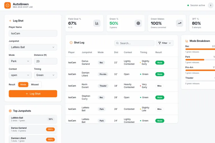
Task: Click the 50% Green value
Action: click(x=114, y=23)
